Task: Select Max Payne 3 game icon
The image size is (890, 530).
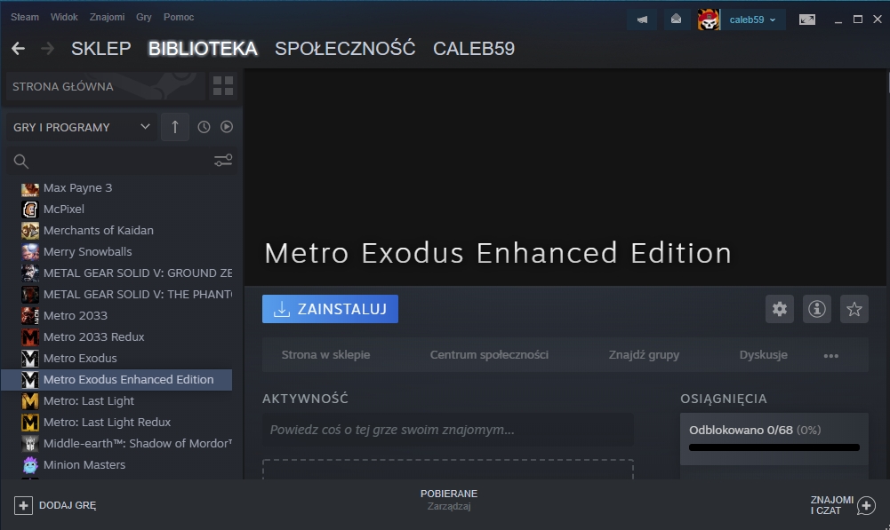Action: pyautogui.click(x=30, y=188)
